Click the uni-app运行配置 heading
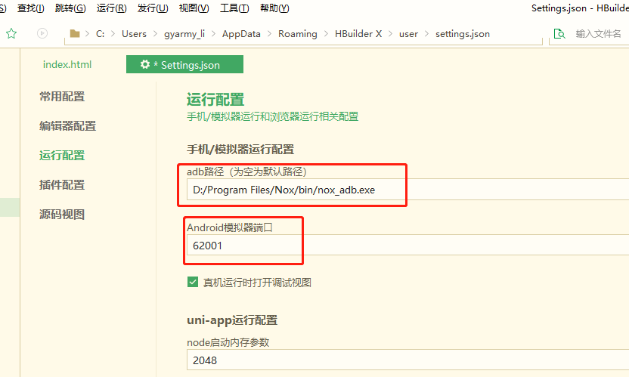The image size is (629, 377). pos(232,320)
